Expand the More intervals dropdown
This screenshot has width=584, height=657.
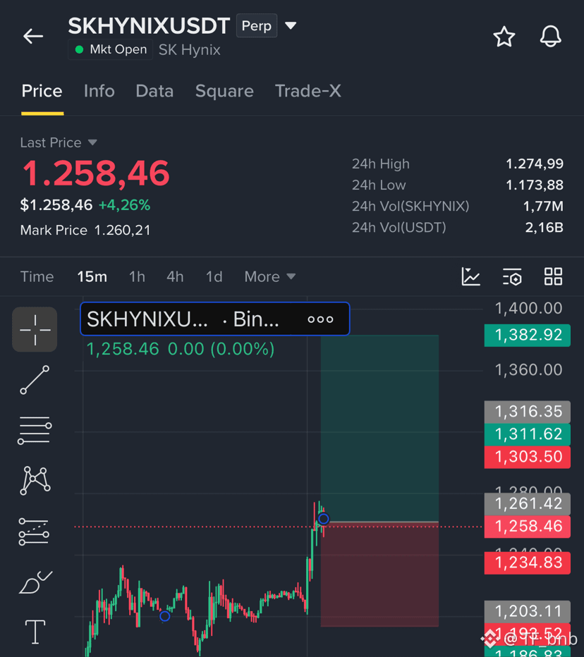pos(270,276)
